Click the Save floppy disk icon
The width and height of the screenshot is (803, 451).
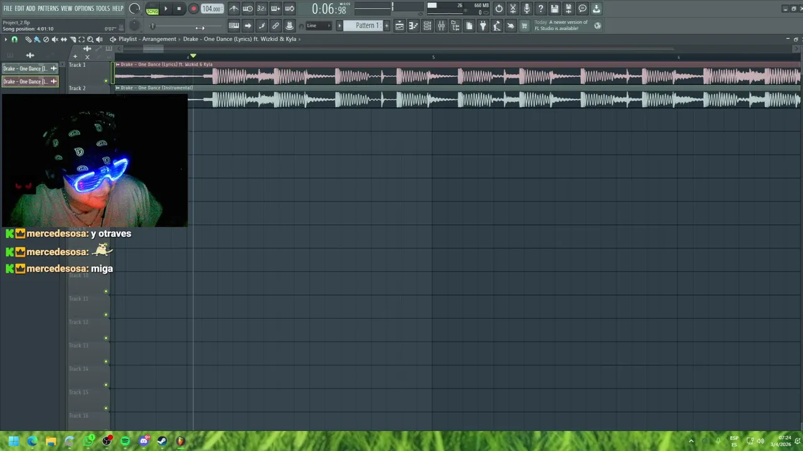tap(555, 9)
